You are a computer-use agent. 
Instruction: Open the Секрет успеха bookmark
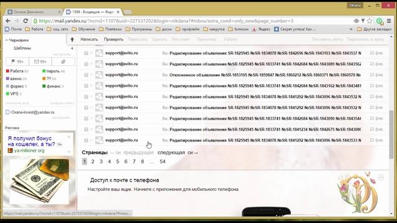(x=295, y=29)
